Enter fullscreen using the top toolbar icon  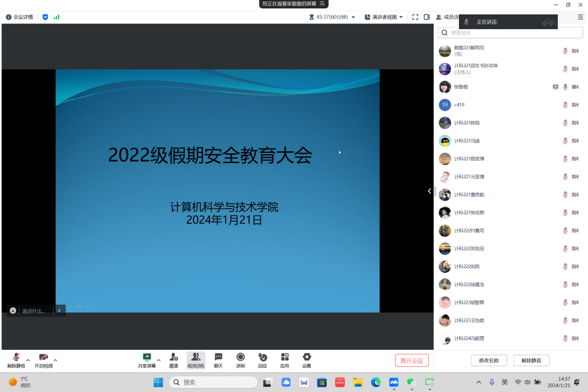click(415, 17)
